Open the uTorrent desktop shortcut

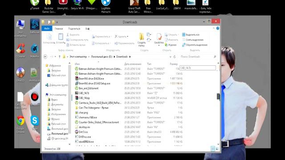tap(35, 5)
